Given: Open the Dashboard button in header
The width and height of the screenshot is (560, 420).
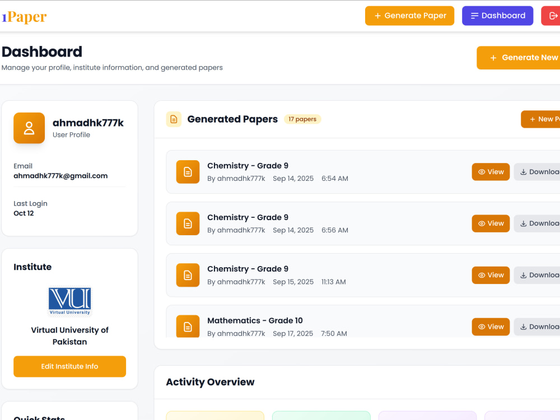Looking at the screenshot, I should [x=497, y=16].
